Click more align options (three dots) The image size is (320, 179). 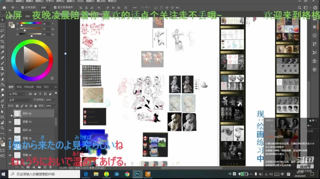point(135,8)
